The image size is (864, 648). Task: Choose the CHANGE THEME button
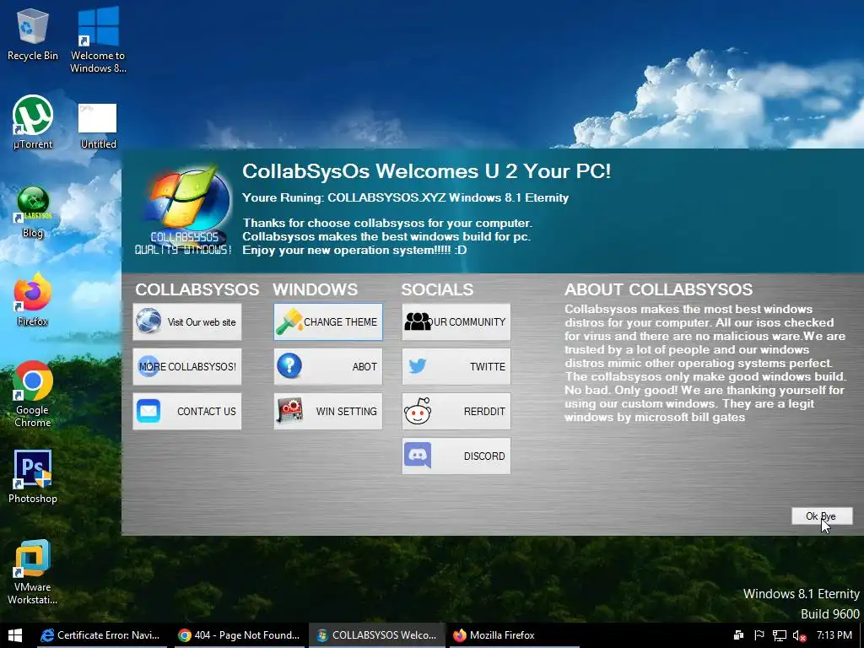(x=328, y=321)
